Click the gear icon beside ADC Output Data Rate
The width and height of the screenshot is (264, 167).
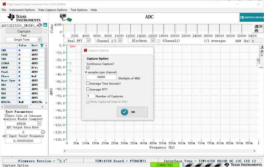point(43,132)
